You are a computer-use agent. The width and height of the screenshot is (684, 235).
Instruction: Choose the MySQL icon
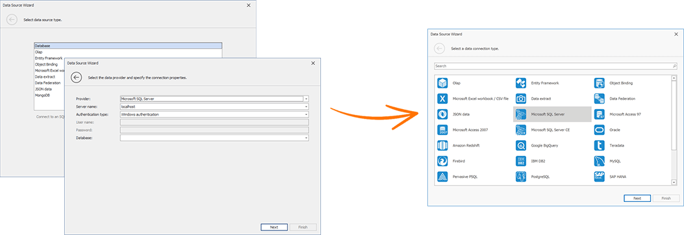coord(599,161)
